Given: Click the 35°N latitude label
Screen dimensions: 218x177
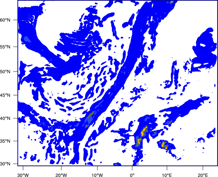Looking at the screenshot, I should coord(5,141).
